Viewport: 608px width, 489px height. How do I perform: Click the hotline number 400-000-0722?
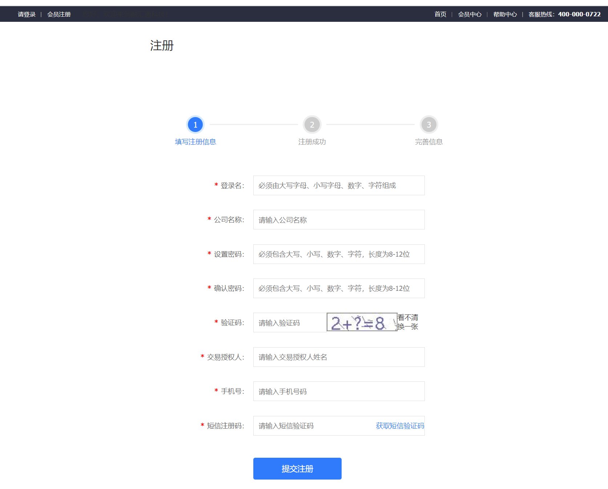(579, 15)
